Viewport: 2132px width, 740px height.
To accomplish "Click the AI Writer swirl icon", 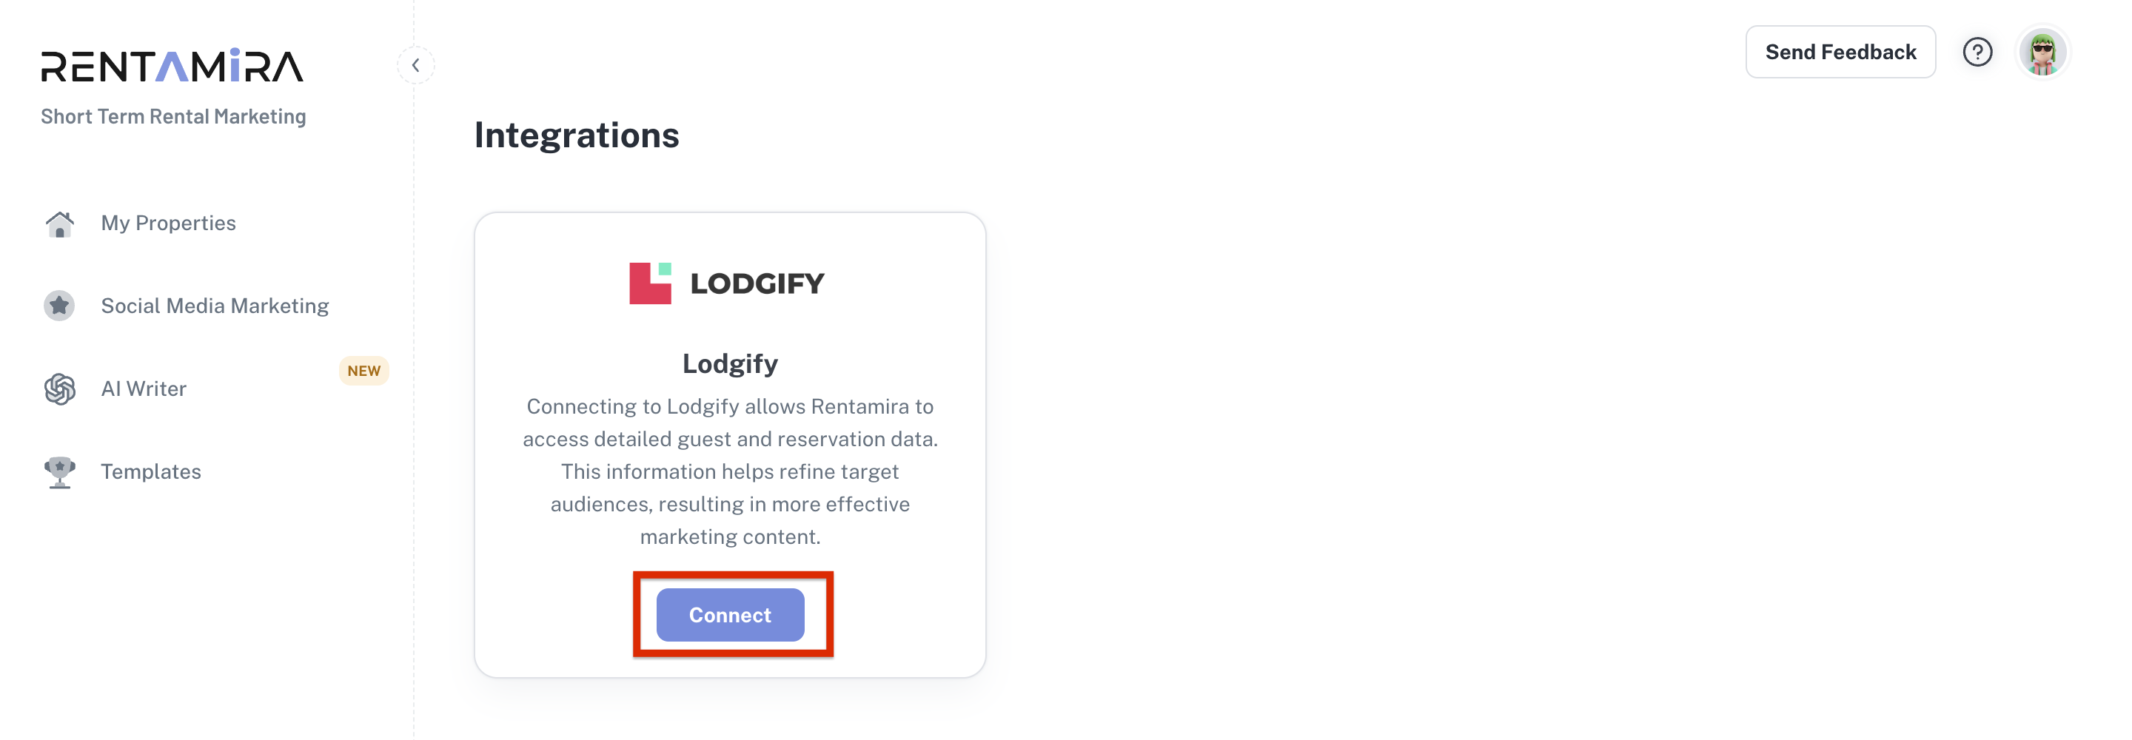I will pos(59,389).
